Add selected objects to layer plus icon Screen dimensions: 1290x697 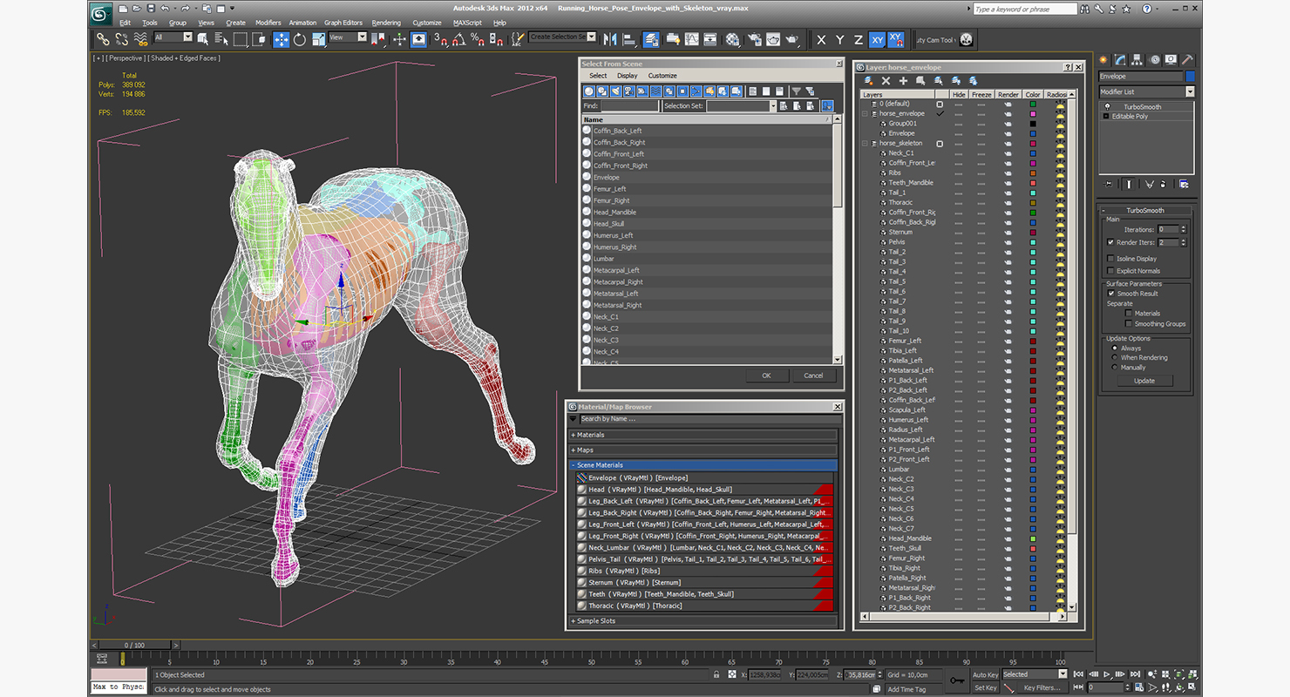(903, 81)
